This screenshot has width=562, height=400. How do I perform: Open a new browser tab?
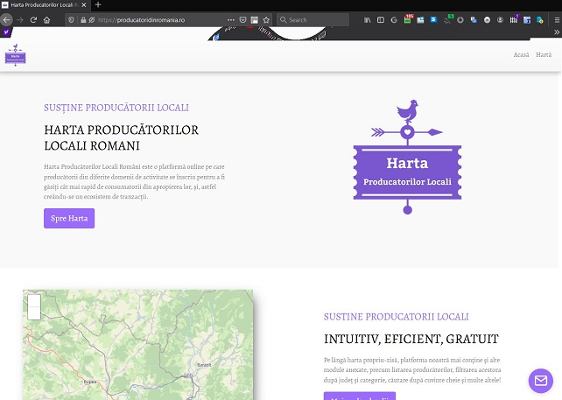[97, 5]
